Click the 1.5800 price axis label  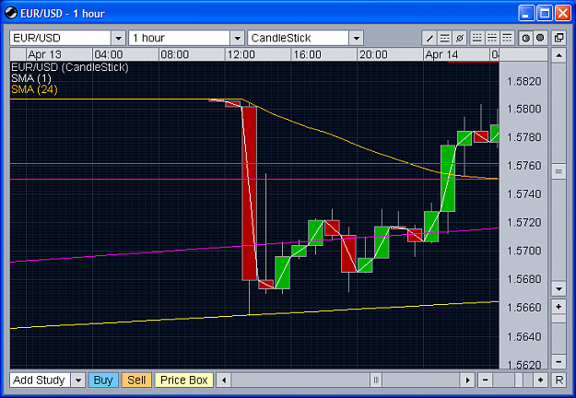coord(523,109)
